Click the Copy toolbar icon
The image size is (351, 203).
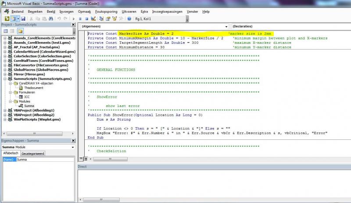[38, 19]
